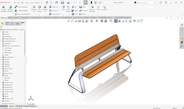Open the 3D Views tab
The width and height of the screenshot is (184, 109).
[19, 106]
